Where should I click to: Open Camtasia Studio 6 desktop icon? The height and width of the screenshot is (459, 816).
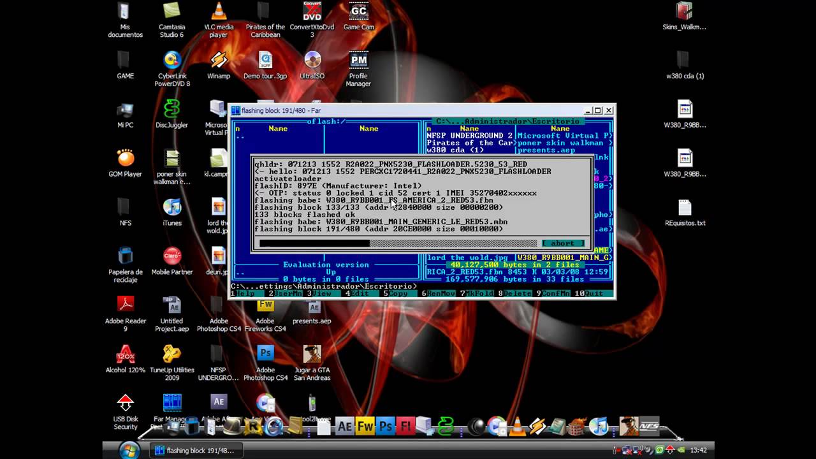pyautogui.click(x=171, y=20)
